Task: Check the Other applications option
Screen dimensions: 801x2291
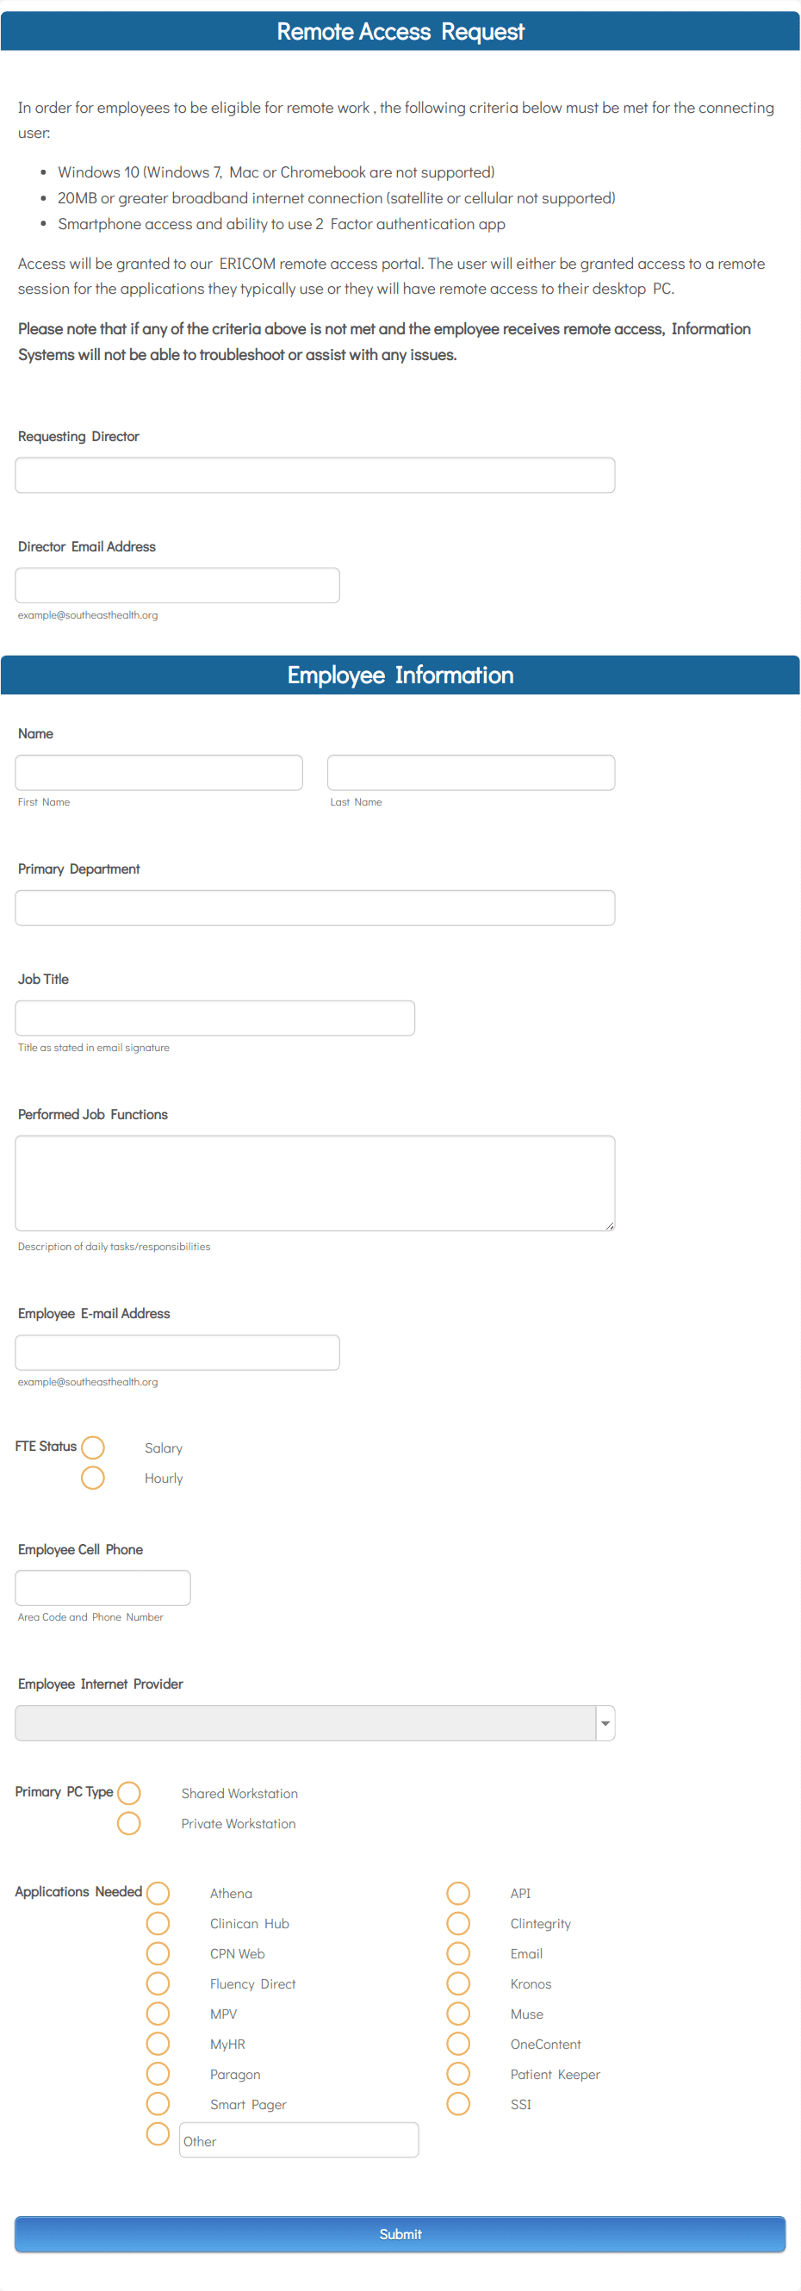Action: click(158, 2135)
